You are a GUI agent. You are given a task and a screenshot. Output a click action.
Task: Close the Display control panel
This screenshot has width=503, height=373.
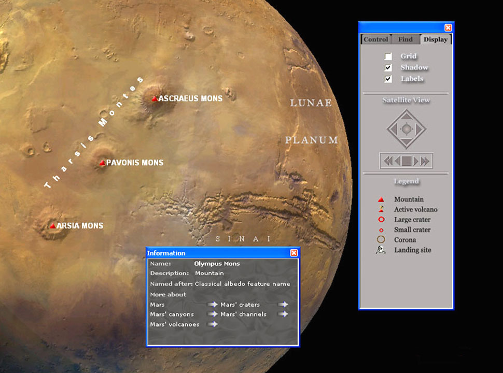coord(448,27)
